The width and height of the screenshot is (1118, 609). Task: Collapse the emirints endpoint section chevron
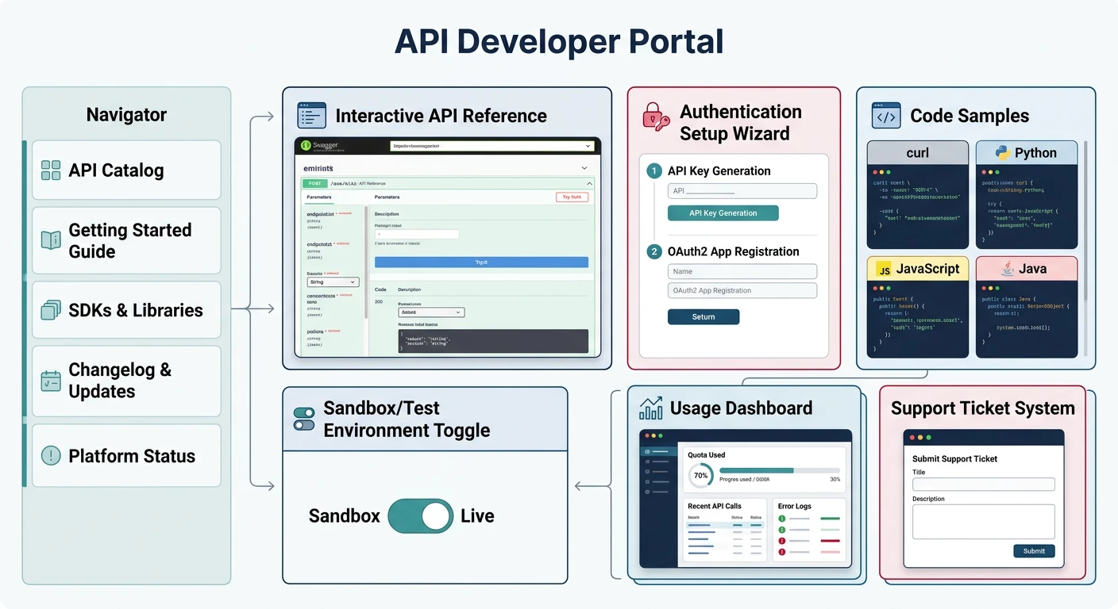(x=585, y=167)
